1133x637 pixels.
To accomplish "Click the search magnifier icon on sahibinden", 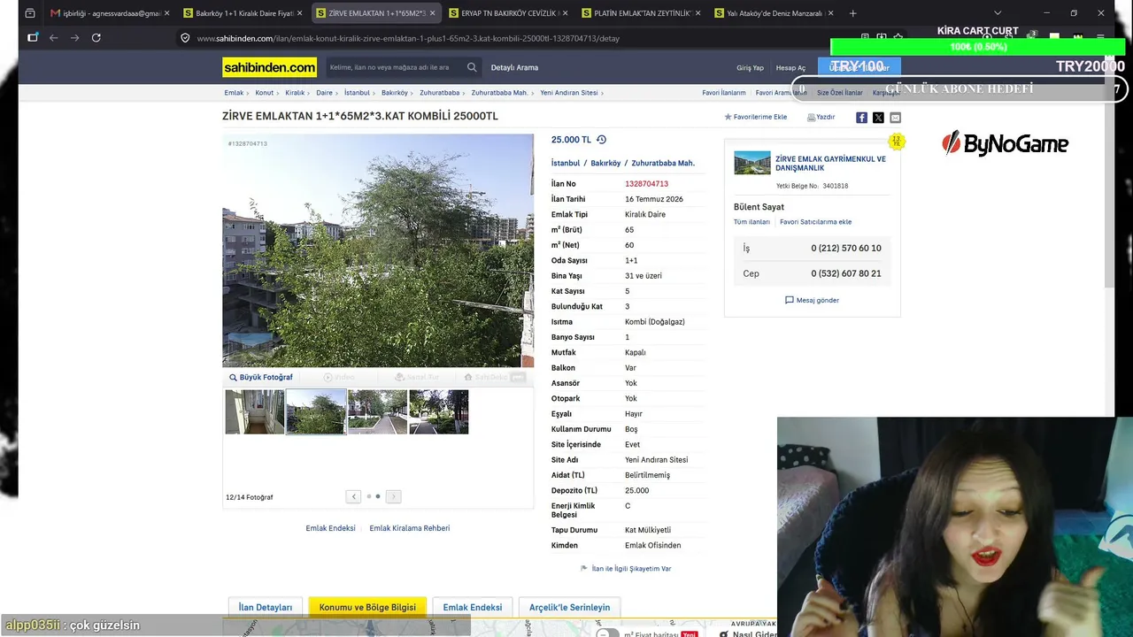I will tap(472, 67).
